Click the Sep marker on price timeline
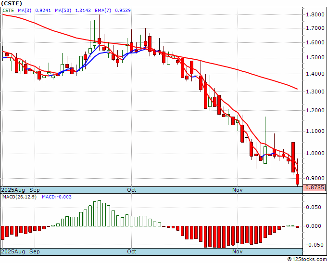 (x=35, y=190)
